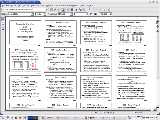Select slide 'ECC – Anéis e Corpos 2' thumbnail

(x=131, y=87)
